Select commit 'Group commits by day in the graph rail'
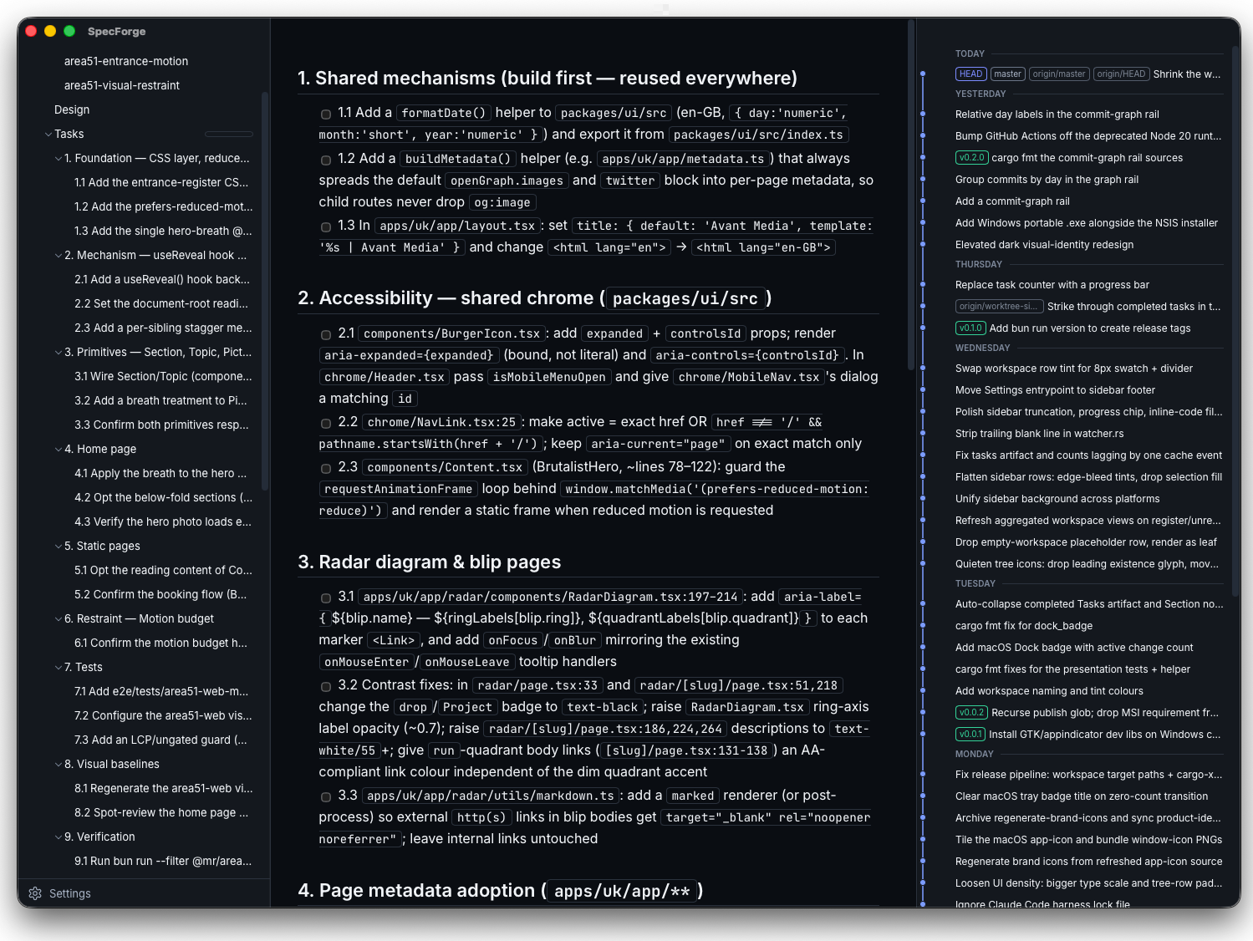 pyautogui.click(x=1047, y=179)
